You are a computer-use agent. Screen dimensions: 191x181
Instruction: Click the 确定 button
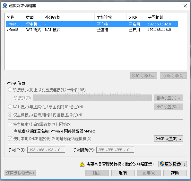[x=97, y=173]
